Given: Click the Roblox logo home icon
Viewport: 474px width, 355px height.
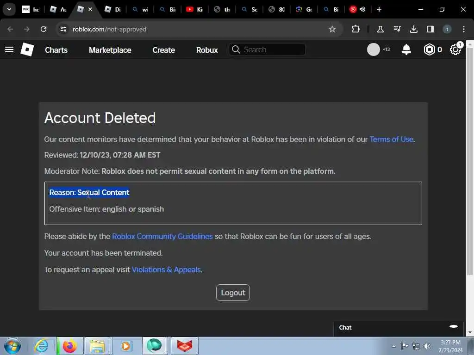Looking at the screenshot, I should [27, 49].
